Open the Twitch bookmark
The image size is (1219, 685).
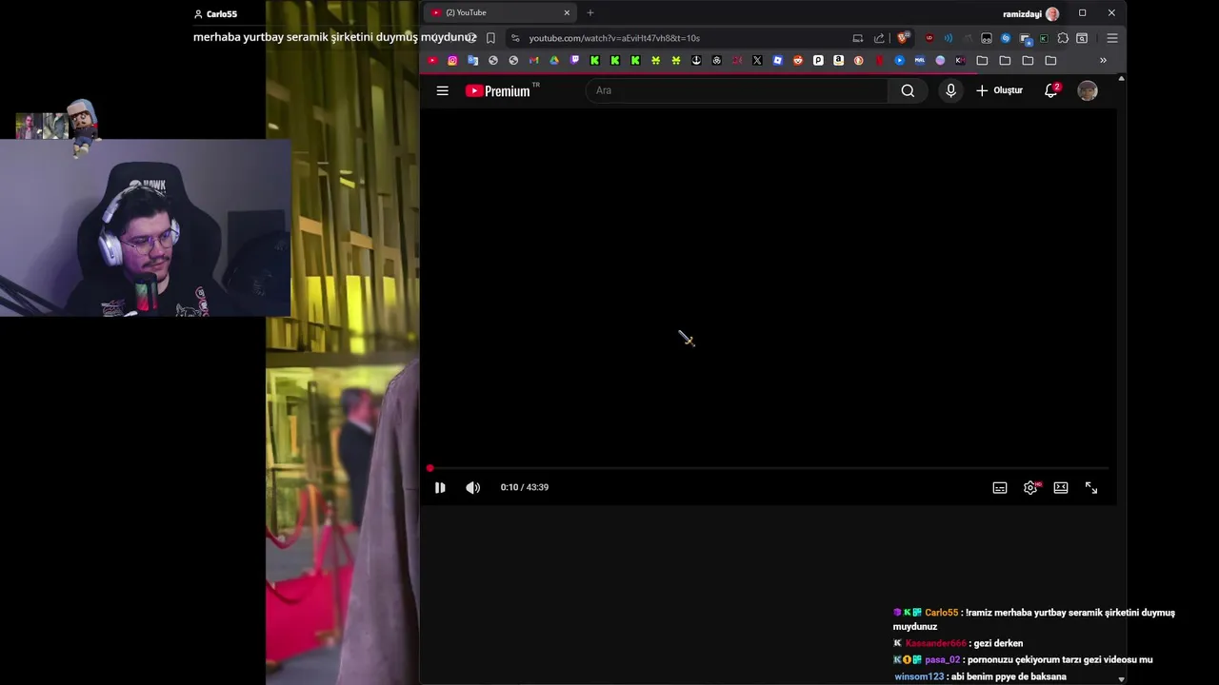click(x=574, y=60)
